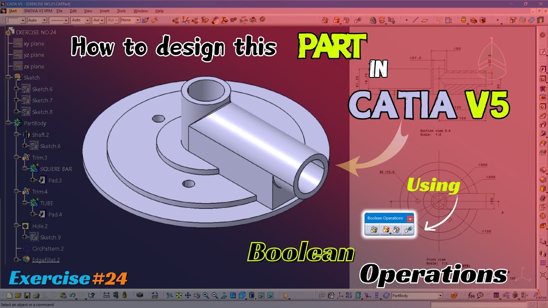Image resolution: width=548 pixels, height=308 pixels.
Task: Collapse the Sketch geometrical set node
Action: [8, 77]
